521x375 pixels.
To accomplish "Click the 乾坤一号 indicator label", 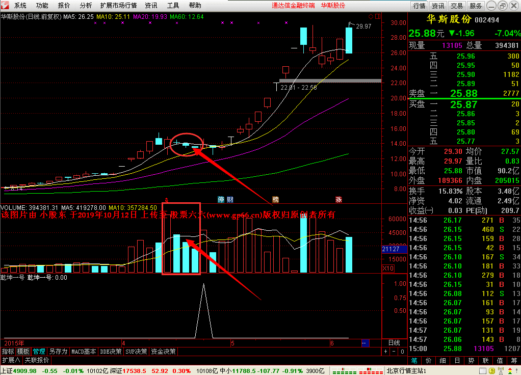I will tap(12, 277).
